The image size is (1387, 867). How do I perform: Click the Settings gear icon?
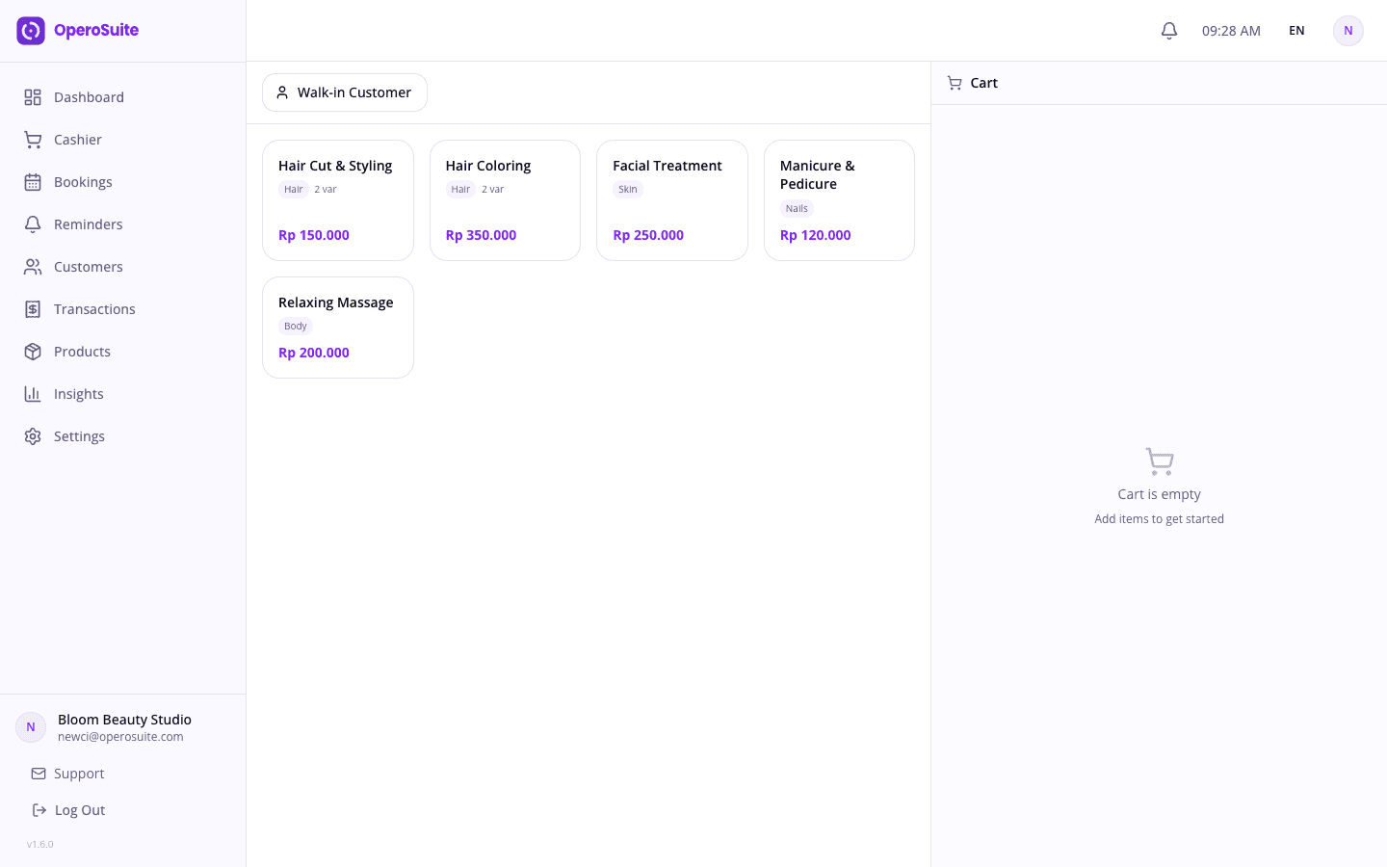pyautogui.click(x=33, y=436)
